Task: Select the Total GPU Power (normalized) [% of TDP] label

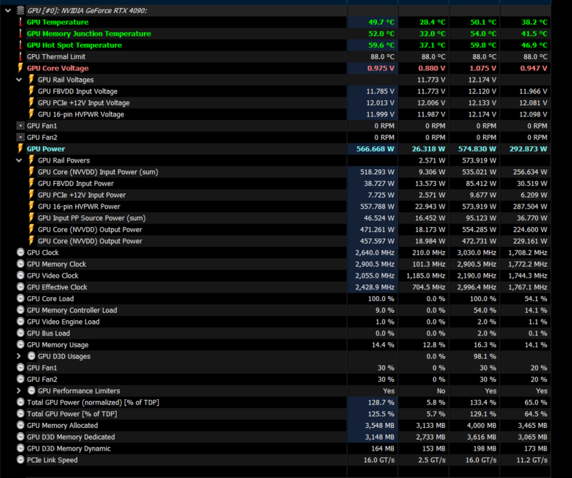Action: (x=93, y=403)
